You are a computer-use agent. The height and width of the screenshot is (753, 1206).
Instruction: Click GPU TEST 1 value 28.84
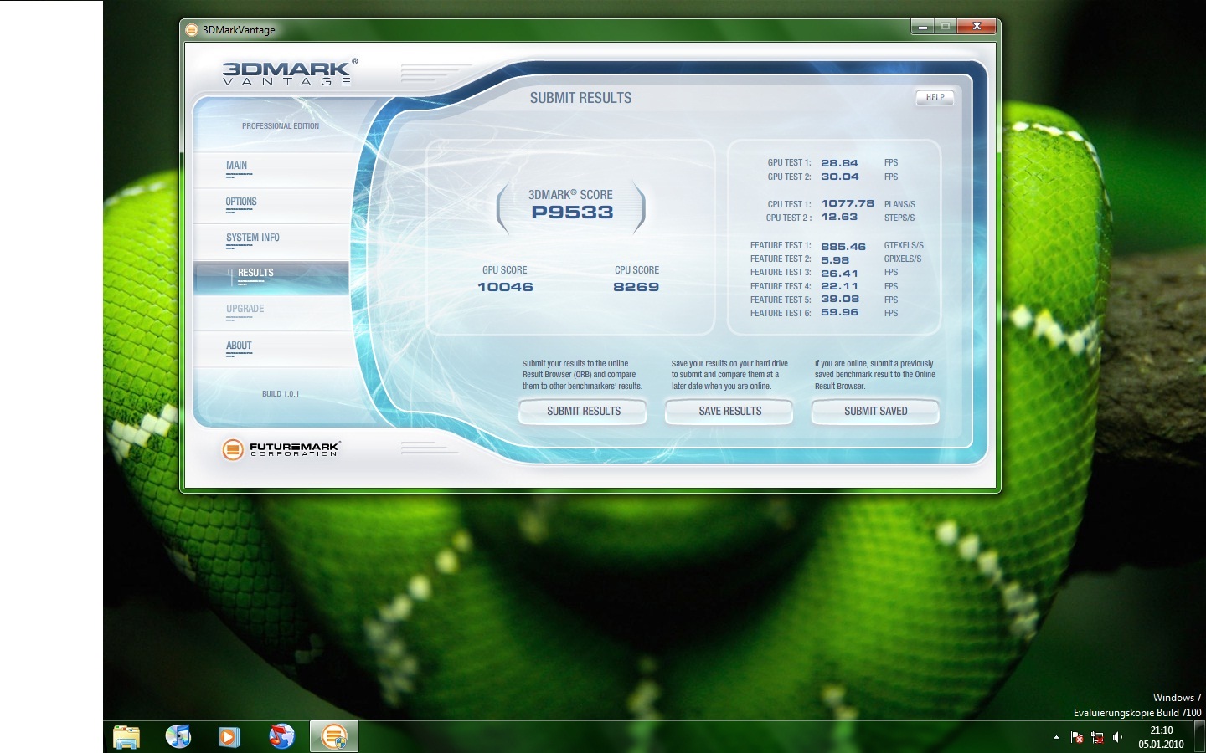839,163
